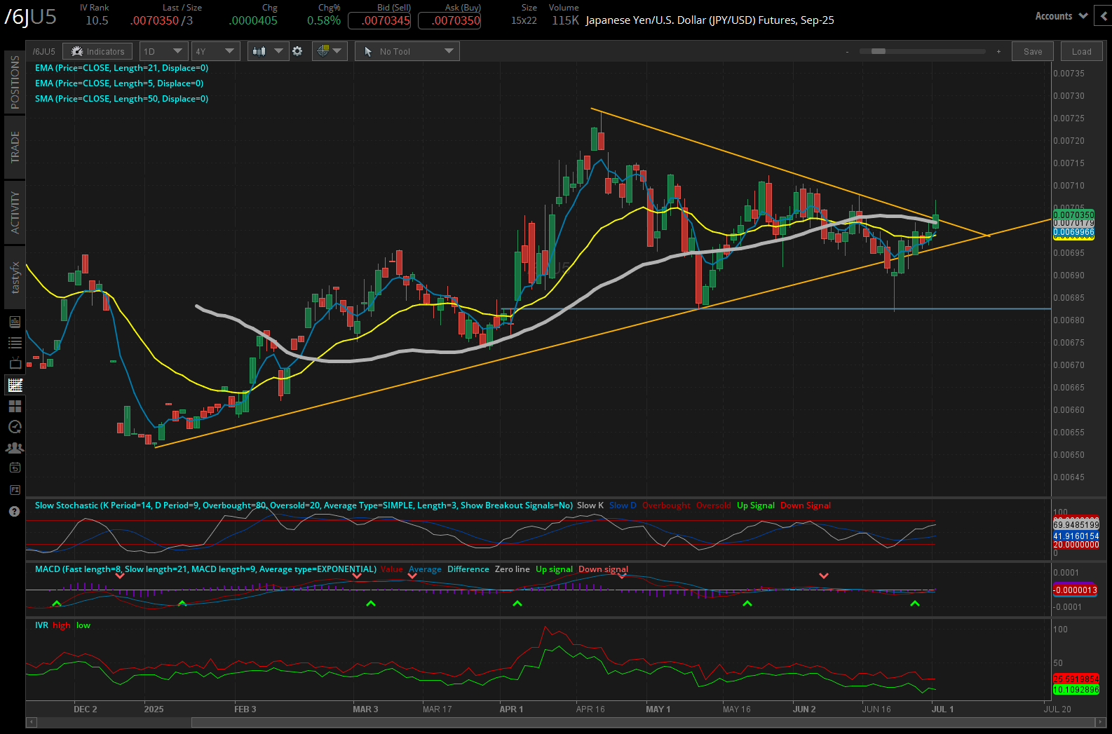1112x734 pixels.
Task: Expand the No Tool drawing dropdown
Action: pyautogui.click(x=407, y=51)
